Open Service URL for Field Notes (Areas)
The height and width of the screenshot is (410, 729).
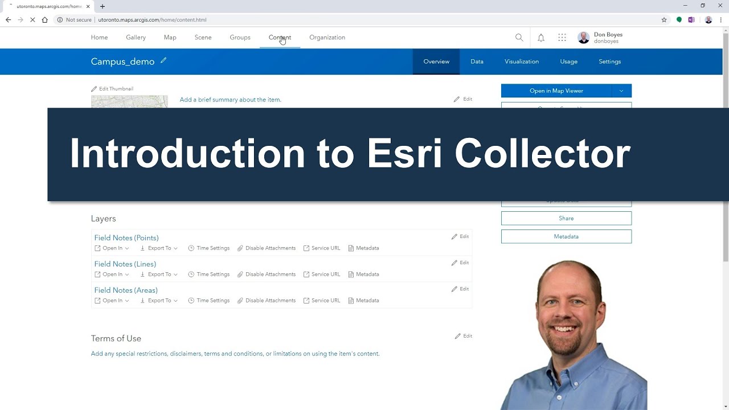tap(322, 301)
